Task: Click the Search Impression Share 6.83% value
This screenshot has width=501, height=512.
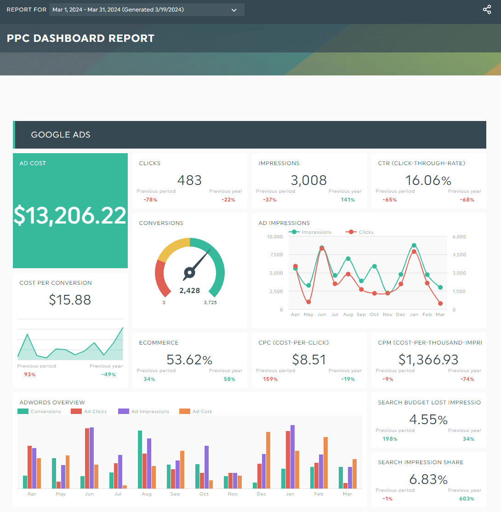Action: pyautogui.click(x=428, y=479)
